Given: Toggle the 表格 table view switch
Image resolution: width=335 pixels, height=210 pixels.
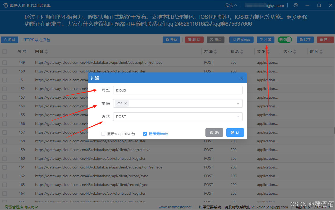Looking at the screenshot, I should coord(285,40).
